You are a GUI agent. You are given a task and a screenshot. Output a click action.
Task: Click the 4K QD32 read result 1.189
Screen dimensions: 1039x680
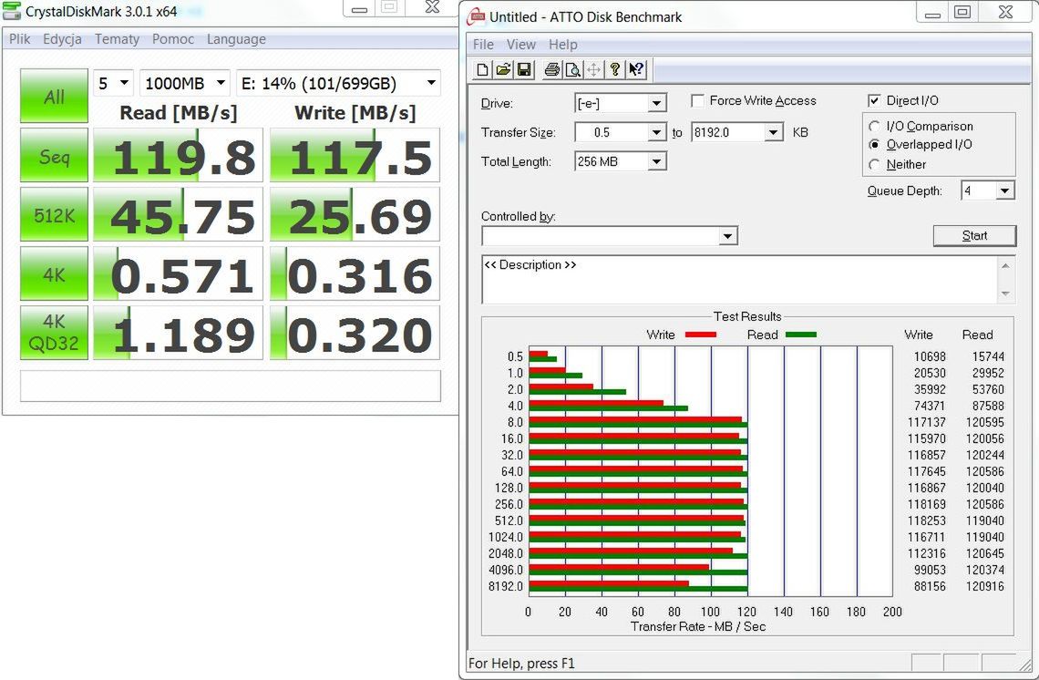click(178, 332)
